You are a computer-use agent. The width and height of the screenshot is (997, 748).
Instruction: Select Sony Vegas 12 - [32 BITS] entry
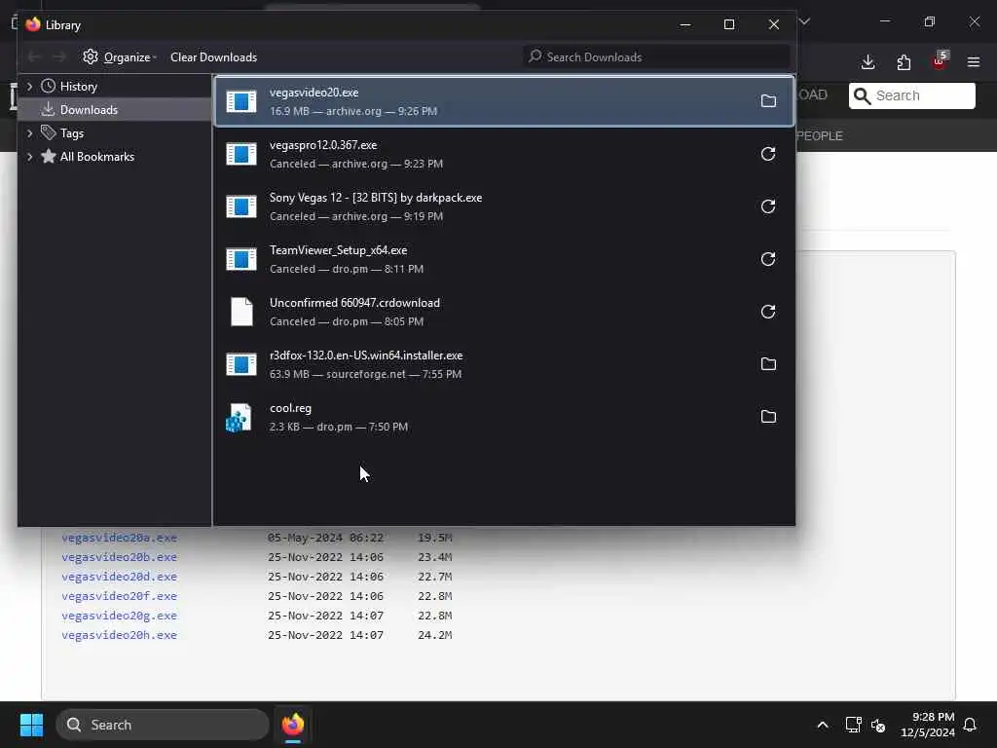coord(504,206)
